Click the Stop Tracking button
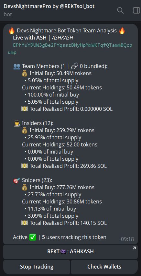This screenshot has width=141, height=276. click(37, 267)
